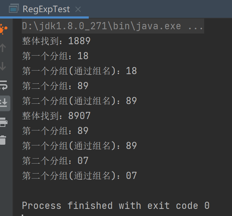Click the Up stack trace arrow

point(3,48)
